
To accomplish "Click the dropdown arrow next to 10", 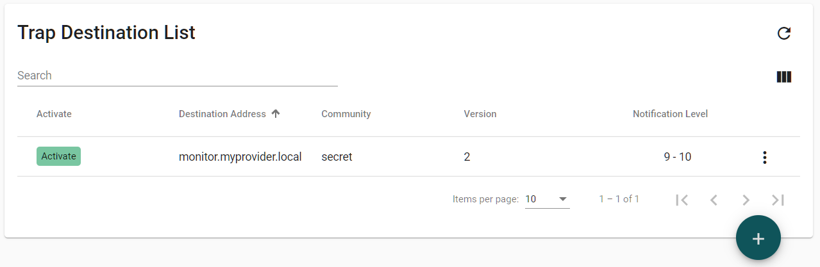I will (x=563, y=199).
